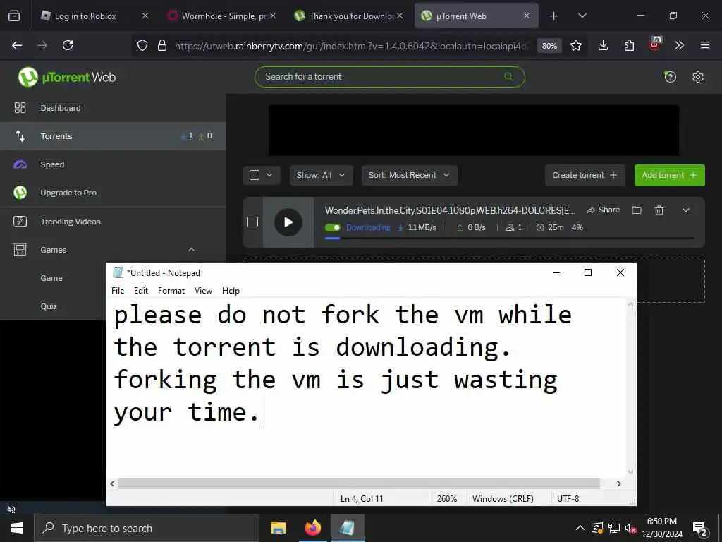Click the Windows Start button
722x542 pixels.
point(17,528)
